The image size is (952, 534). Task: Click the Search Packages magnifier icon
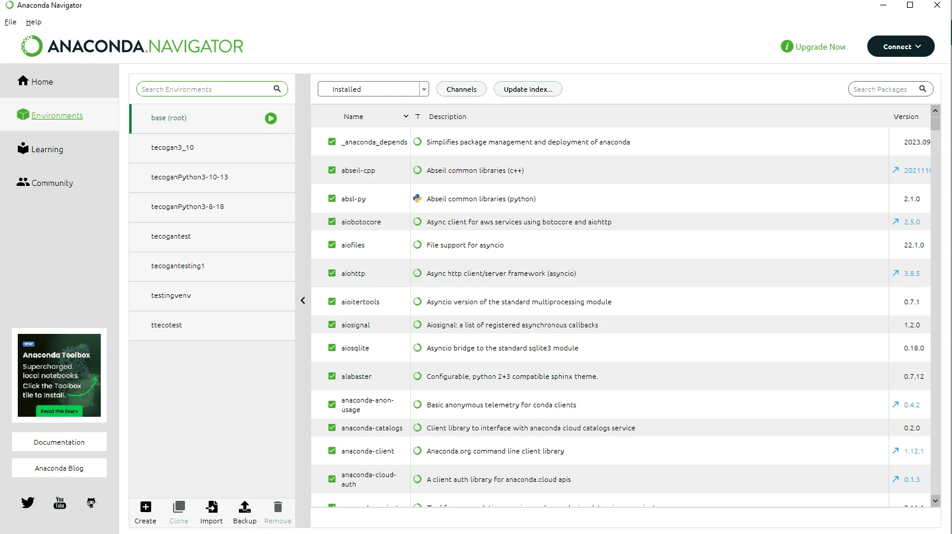(x=922, y=89)
